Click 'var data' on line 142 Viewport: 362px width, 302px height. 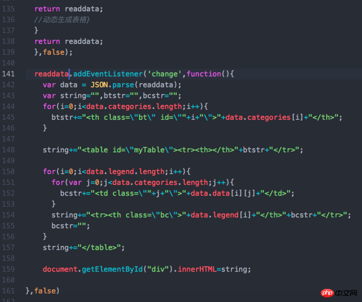[60, 85]
